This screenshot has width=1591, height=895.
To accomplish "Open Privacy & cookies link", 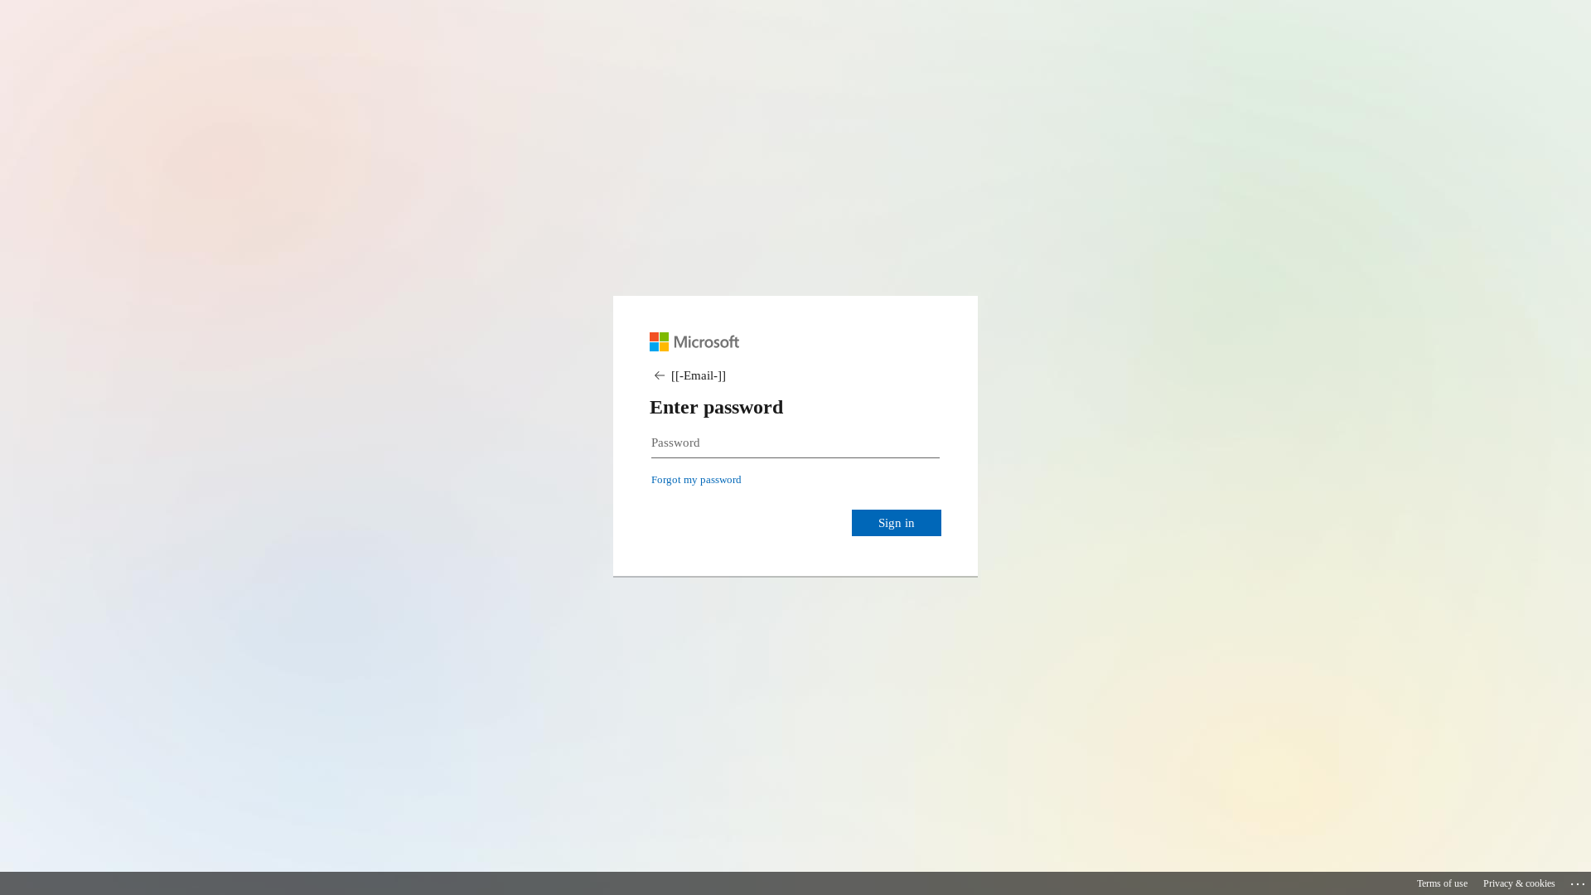I will [x=1519, y=883].
